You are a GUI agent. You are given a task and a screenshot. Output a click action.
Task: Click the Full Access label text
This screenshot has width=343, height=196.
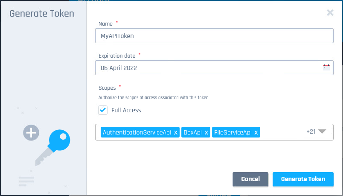pyautogui.click(x=126, y=110)
